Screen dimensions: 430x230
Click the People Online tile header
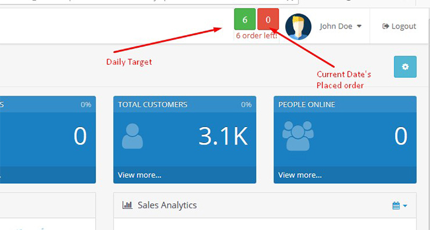click(x=345, y=105)
